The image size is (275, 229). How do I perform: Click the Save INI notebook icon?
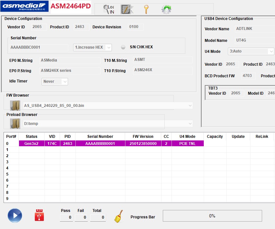tap(126, 9)
